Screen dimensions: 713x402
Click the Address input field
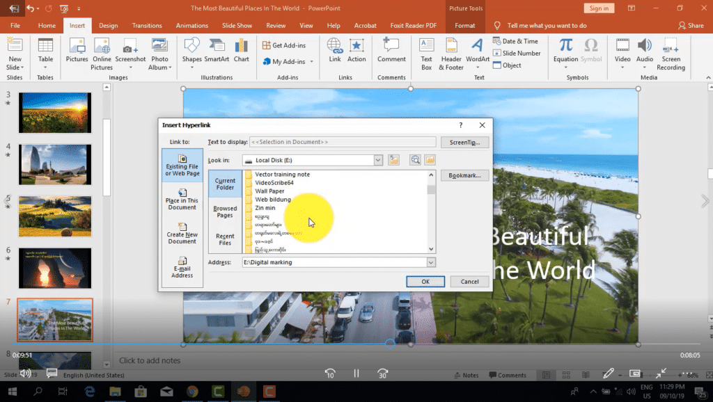point(335,262)
